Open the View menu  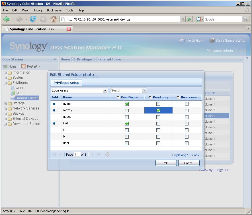pyautogui.click(x=25, y=10)
